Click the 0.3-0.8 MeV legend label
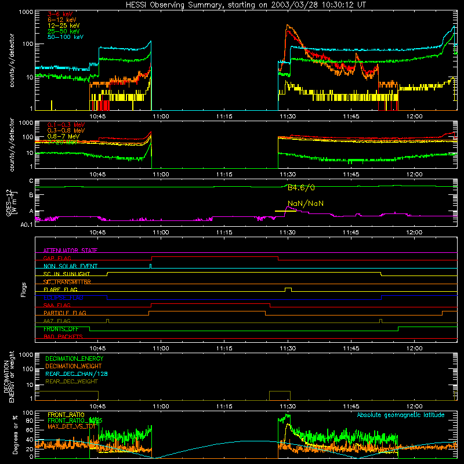The image size is (464, 464). (66, 130)
